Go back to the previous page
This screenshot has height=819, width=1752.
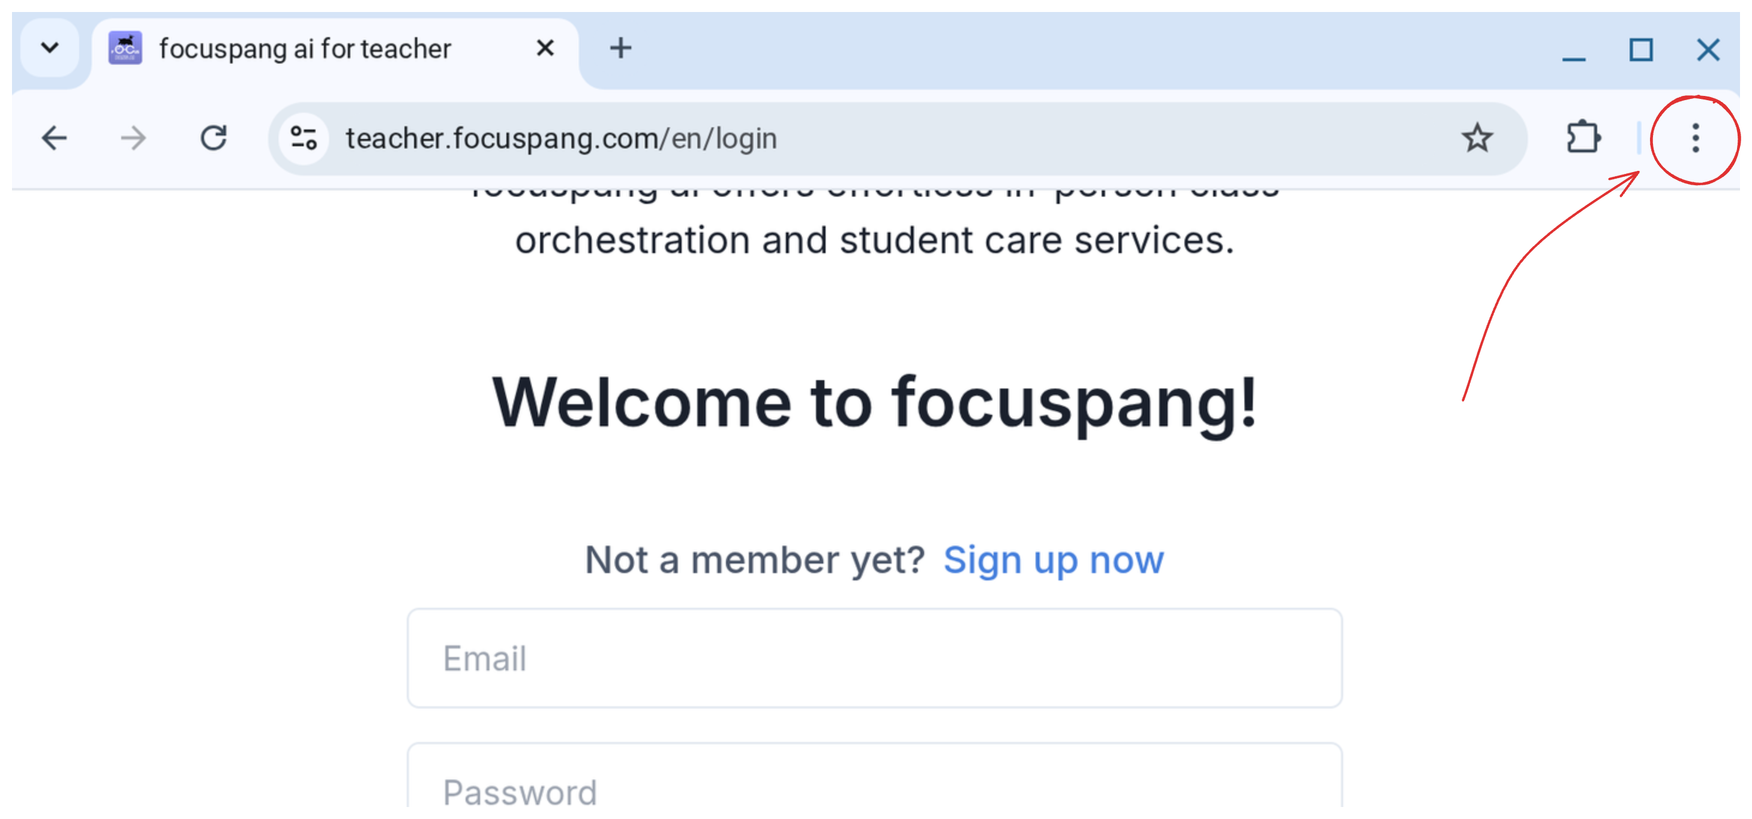(x=55, y=138)
